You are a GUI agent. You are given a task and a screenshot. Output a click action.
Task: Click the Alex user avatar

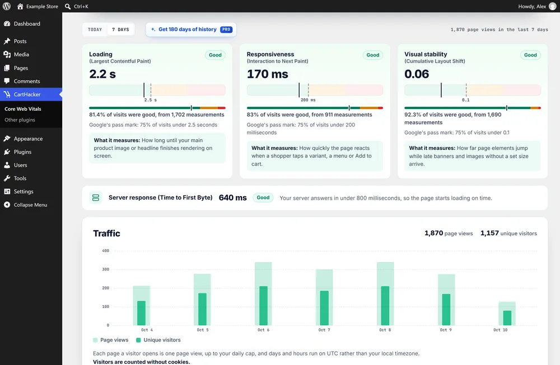coord(553,6)
